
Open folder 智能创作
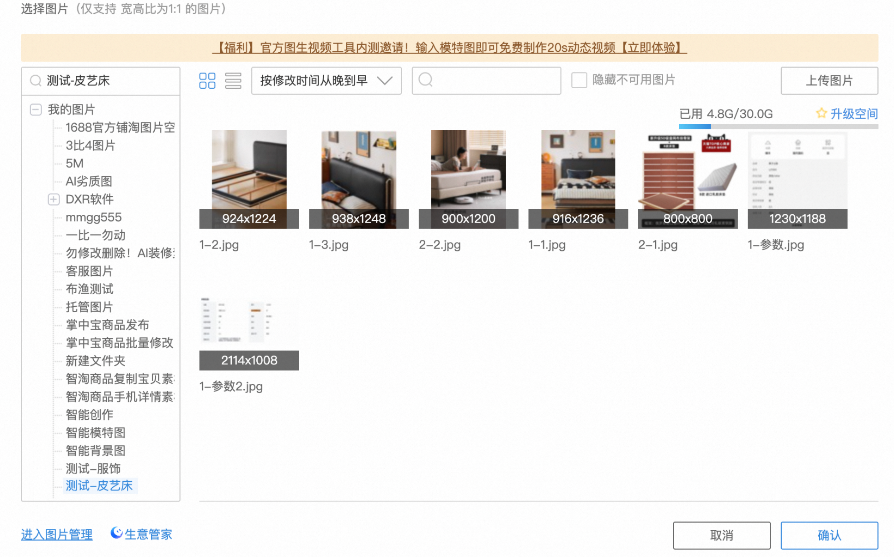(89, 415)
